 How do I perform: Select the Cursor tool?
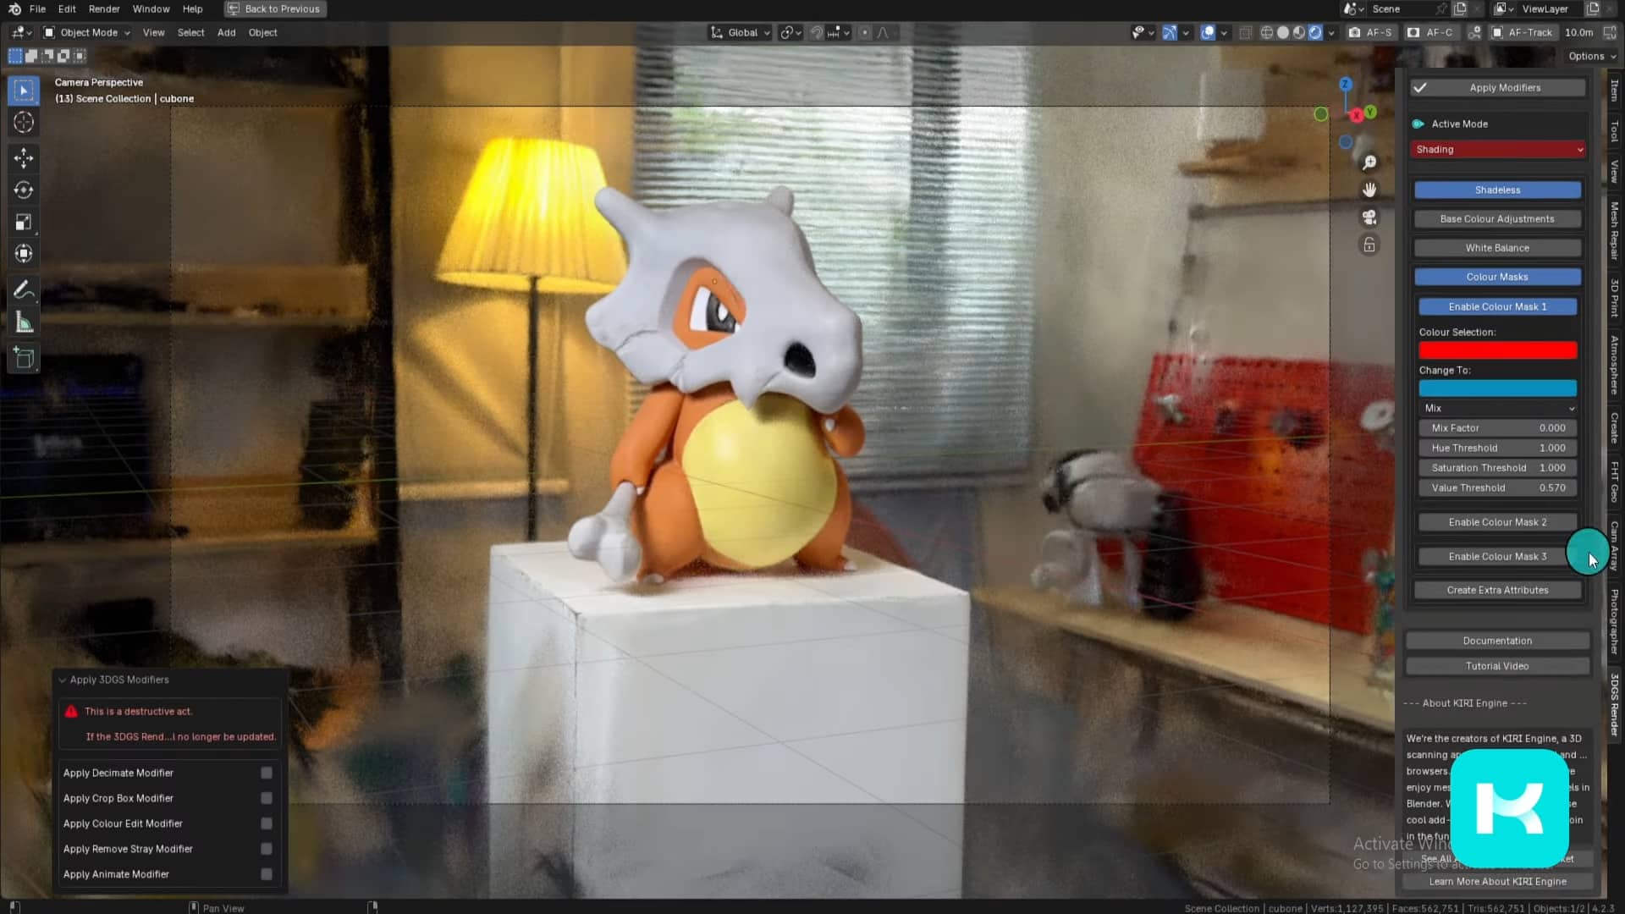click(x=23, y=122)
